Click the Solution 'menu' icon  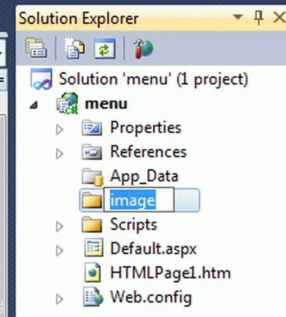click(x=41, y=79)
